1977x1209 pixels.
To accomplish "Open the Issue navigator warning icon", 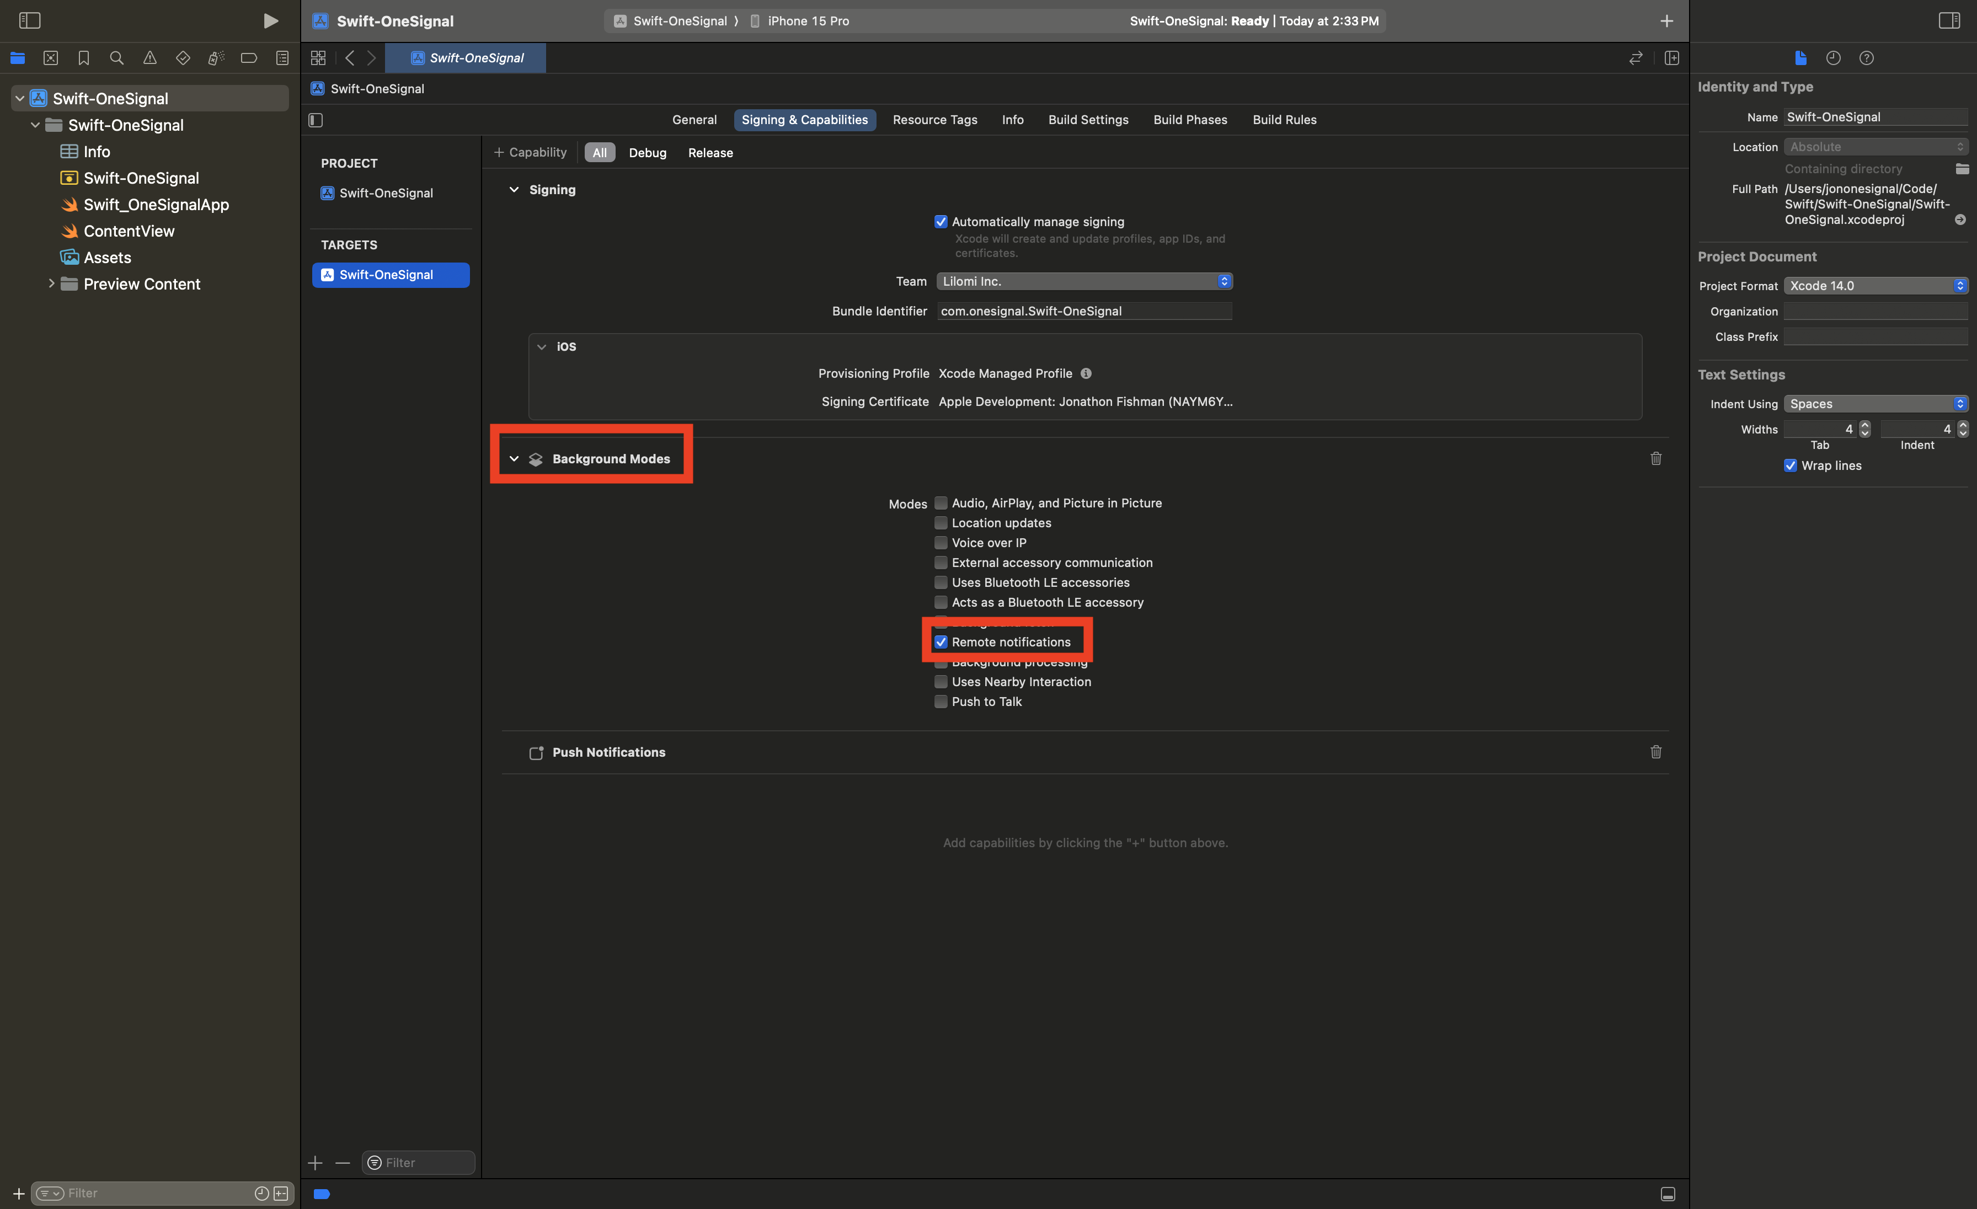I will tap(149, 58).
